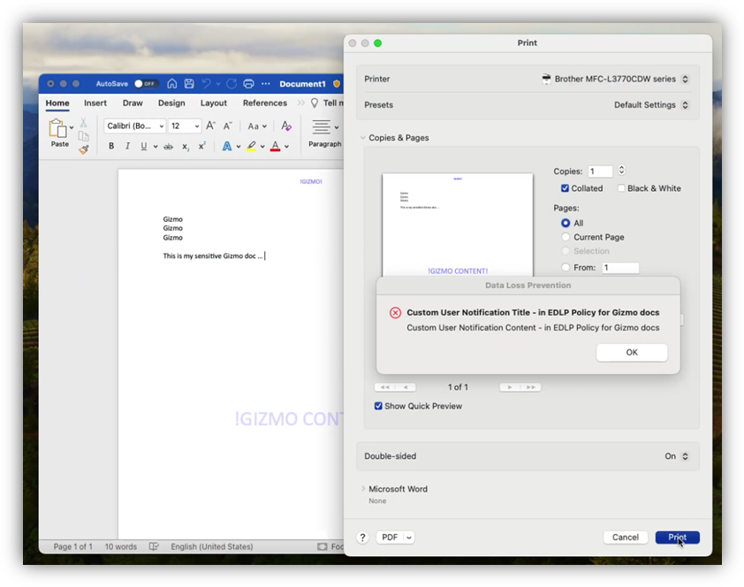Apply Strikethrough formatting

coord(168,147)
